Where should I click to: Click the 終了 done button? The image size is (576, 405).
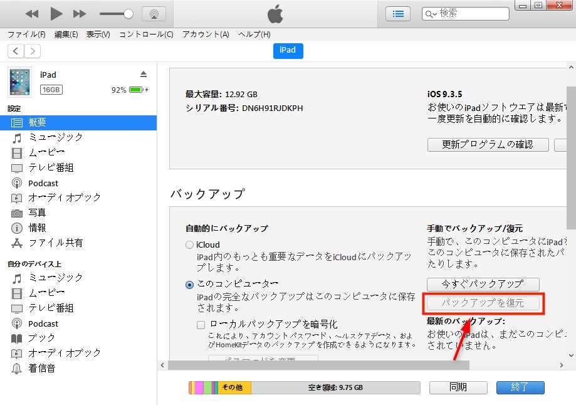pos(520,387)
